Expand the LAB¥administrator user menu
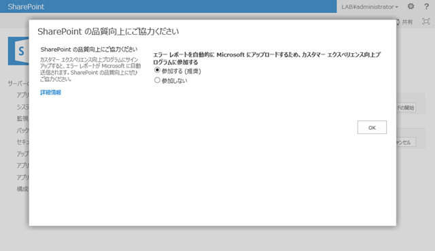 370,7
